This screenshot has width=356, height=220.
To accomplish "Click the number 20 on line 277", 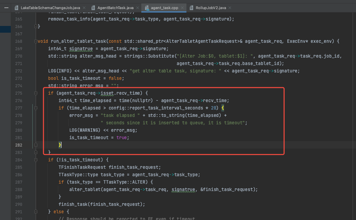I will [213, 108].
